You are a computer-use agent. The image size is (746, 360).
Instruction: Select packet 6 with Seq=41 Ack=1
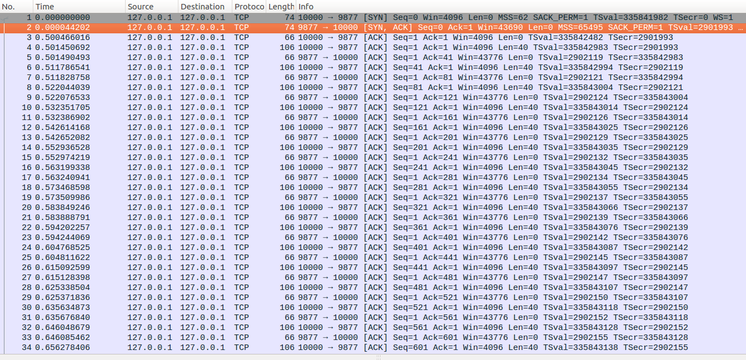coord(373,67)
